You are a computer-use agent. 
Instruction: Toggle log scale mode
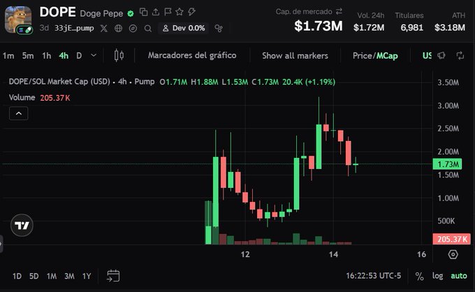click(437, 276)
